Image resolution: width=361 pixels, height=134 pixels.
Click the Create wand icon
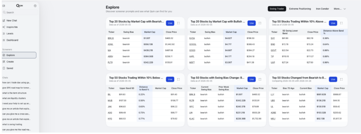4,62
